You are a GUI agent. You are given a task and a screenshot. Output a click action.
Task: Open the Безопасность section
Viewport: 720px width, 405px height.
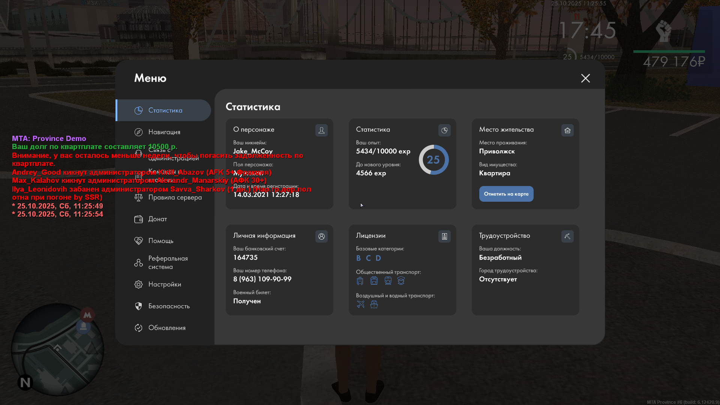point(169,306)
